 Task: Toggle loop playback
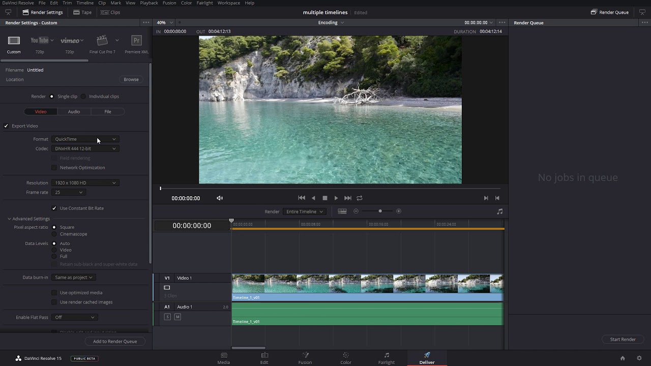click(x=360, y=198)
